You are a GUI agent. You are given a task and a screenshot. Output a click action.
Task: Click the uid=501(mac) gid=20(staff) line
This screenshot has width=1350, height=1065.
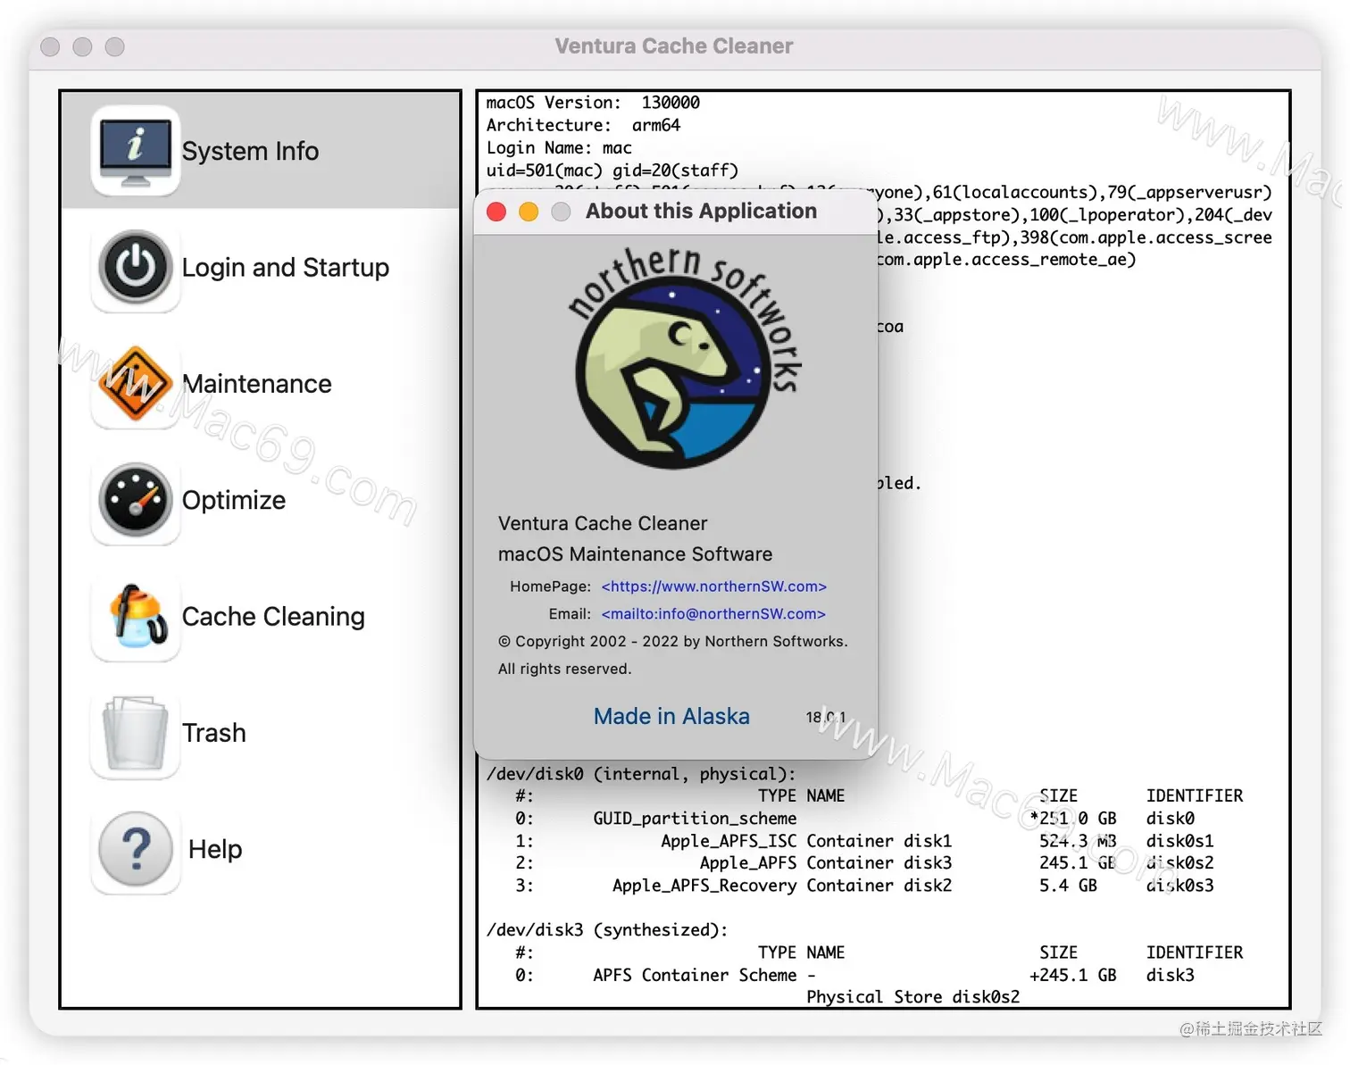coord(612,171)
